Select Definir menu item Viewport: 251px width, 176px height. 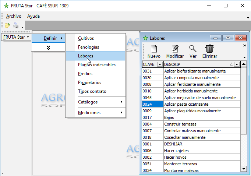click(x=48, y=38)
